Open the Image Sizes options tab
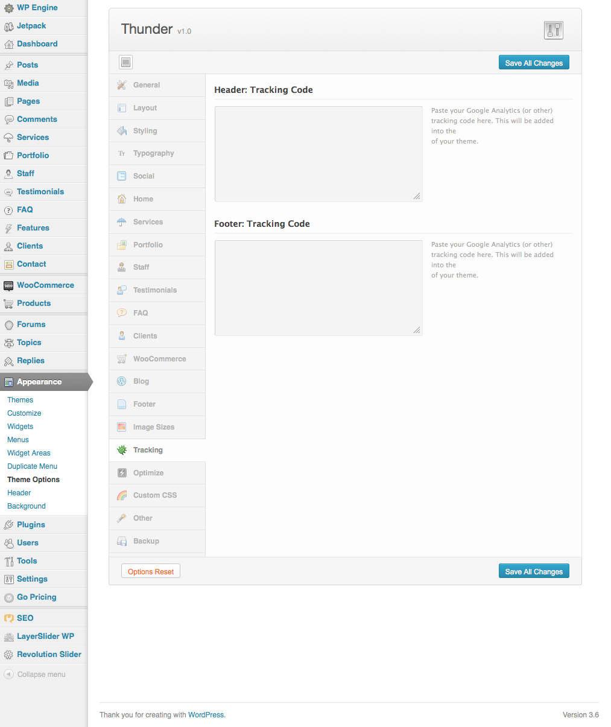The image size is (611, 727). click(x=157, y=427)
